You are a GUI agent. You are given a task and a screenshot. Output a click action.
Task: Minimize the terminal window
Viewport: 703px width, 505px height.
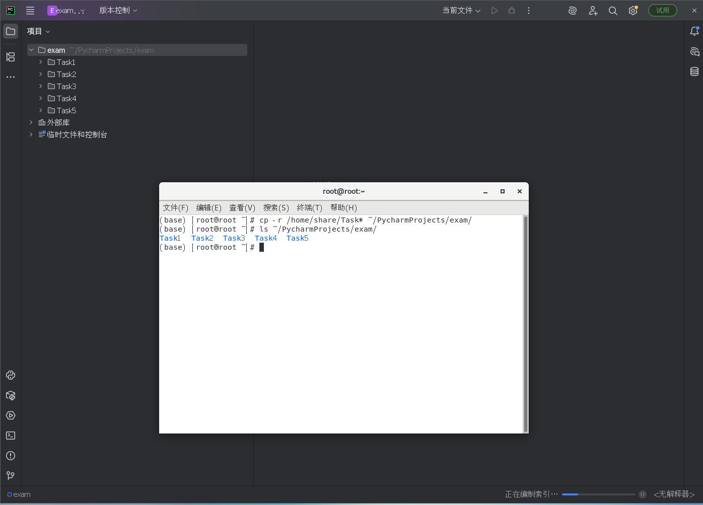(x=485, y=191)
